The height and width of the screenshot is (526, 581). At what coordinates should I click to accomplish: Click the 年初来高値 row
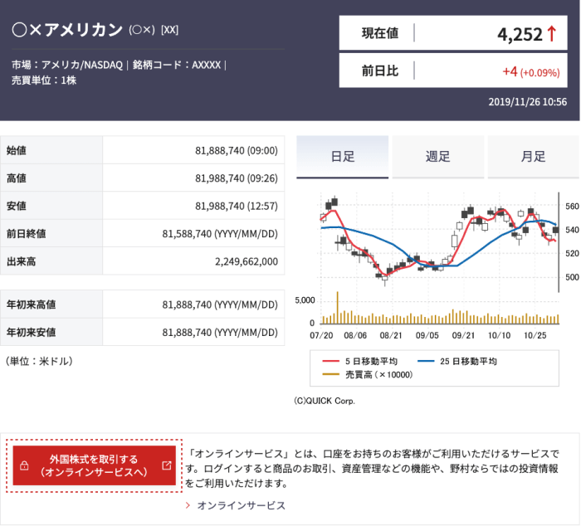(x=142, y=304)
